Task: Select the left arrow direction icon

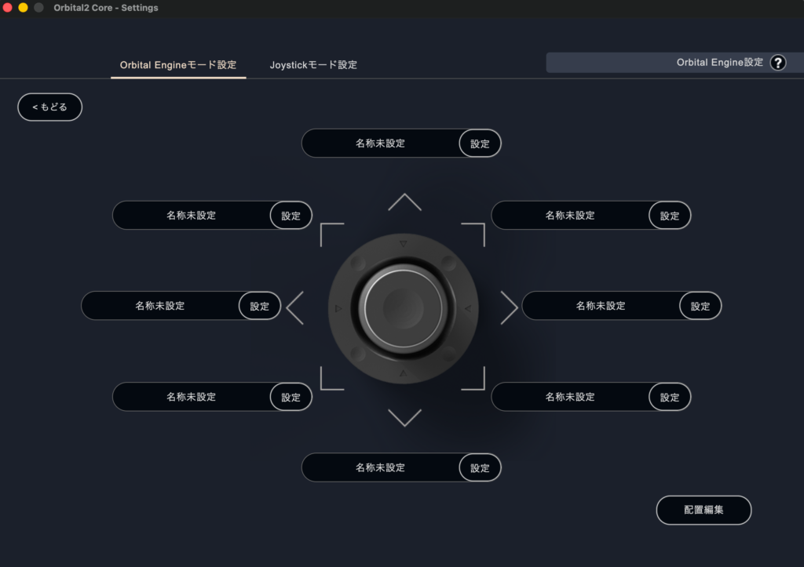Action: click(295, 308)
